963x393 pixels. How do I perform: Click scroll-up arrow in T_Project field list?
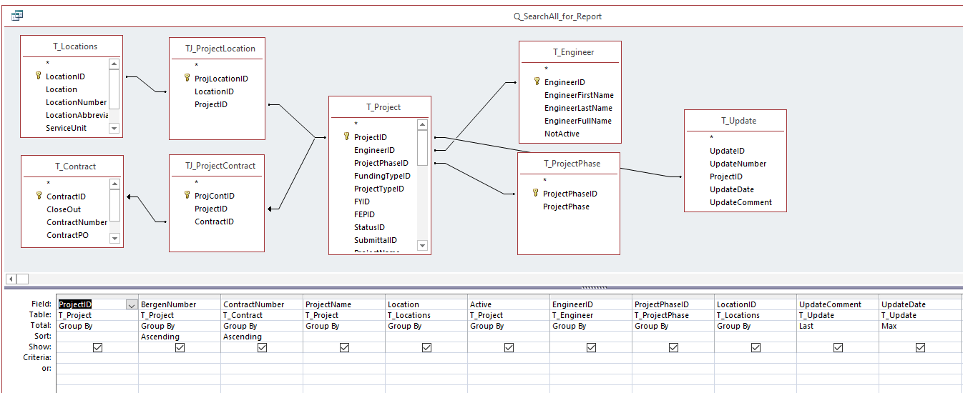[422, 125]
